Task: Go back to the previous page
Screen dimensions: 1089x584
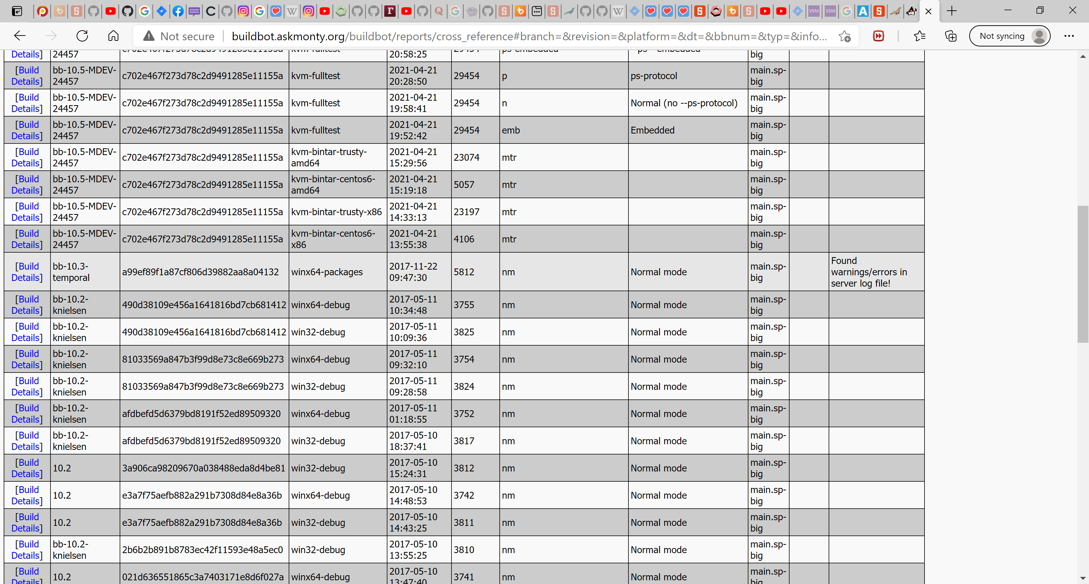Action: 20,36
